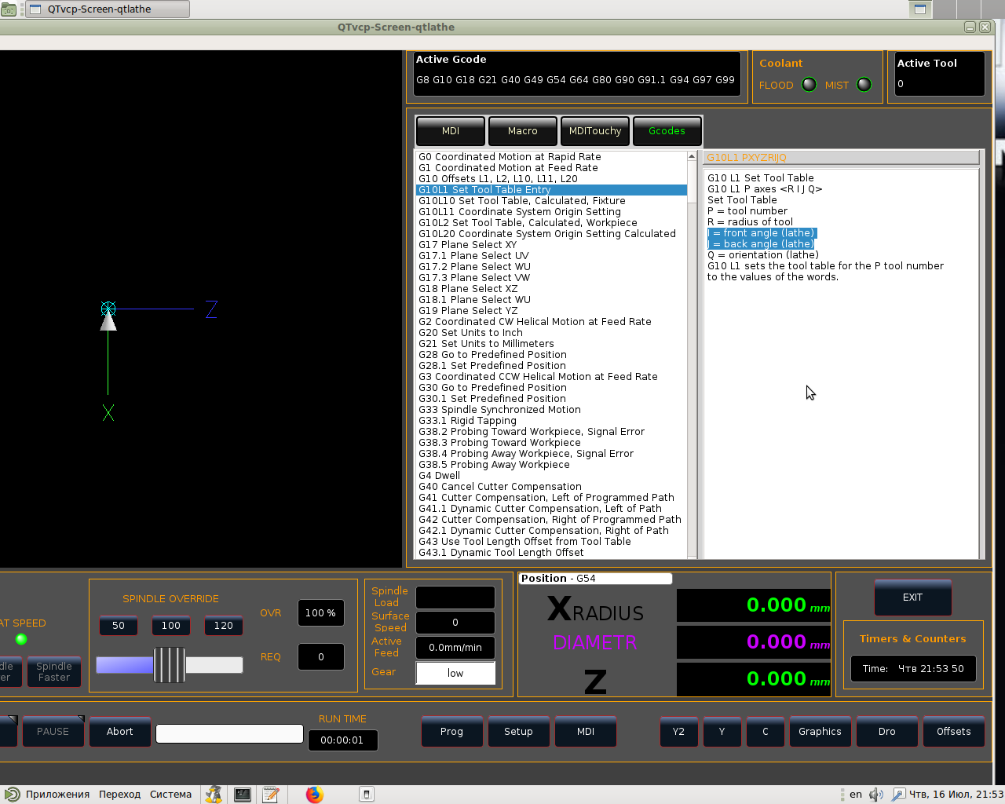Click the top-left desktop switcher icon
The image size is (1005, 804).
9,9
